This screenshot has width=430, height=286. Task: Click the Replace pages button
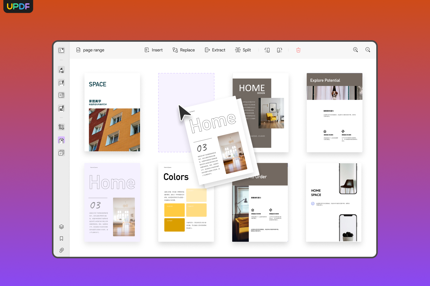pos(184,50)
